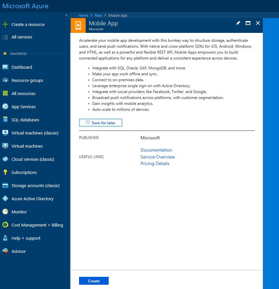Click the Cloud services (classic) gear icon
Image resolution: width=279 pixels, height=289 pixels.
(5, 159)
